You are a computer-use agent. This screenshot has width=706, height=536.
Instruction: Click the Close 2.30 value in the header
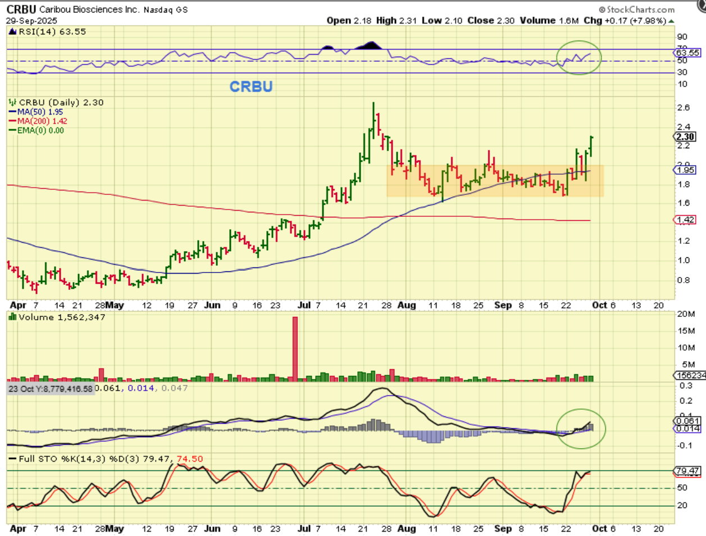coord(491,20)
